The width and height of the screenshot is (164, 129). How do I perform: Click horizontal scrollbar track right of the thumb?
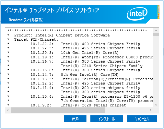pos(126,110)
